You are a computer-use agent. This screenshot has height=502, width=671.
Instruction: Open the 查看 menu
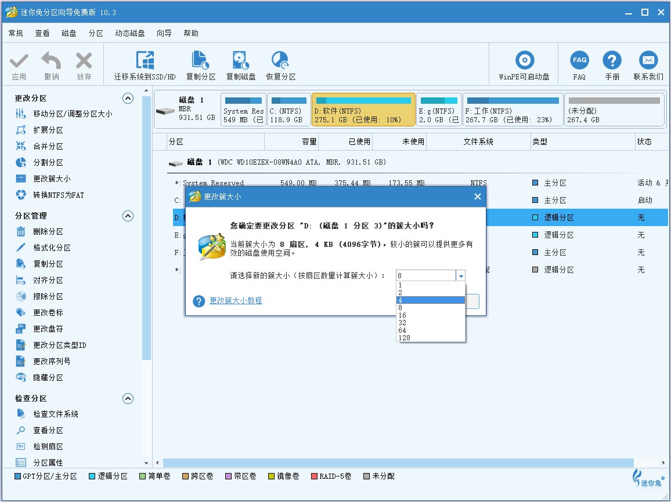[x=42, y=33]
